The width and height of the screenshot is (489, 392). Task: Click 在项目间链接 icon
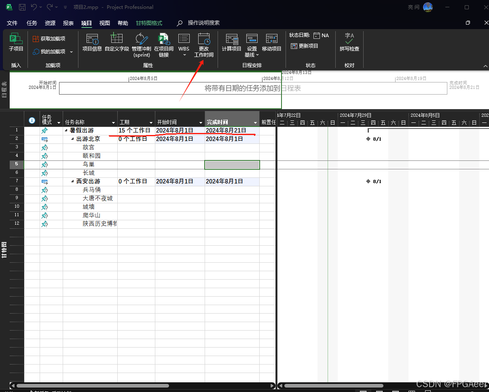click(164, 39)
